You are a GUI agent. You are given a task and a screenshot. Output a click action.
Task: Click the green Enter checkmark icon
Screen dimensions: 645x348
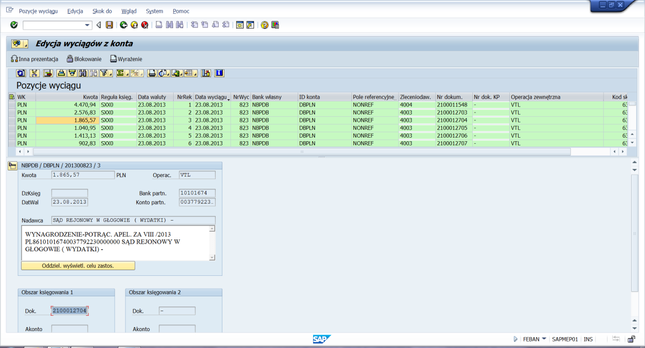click(14, 25)
